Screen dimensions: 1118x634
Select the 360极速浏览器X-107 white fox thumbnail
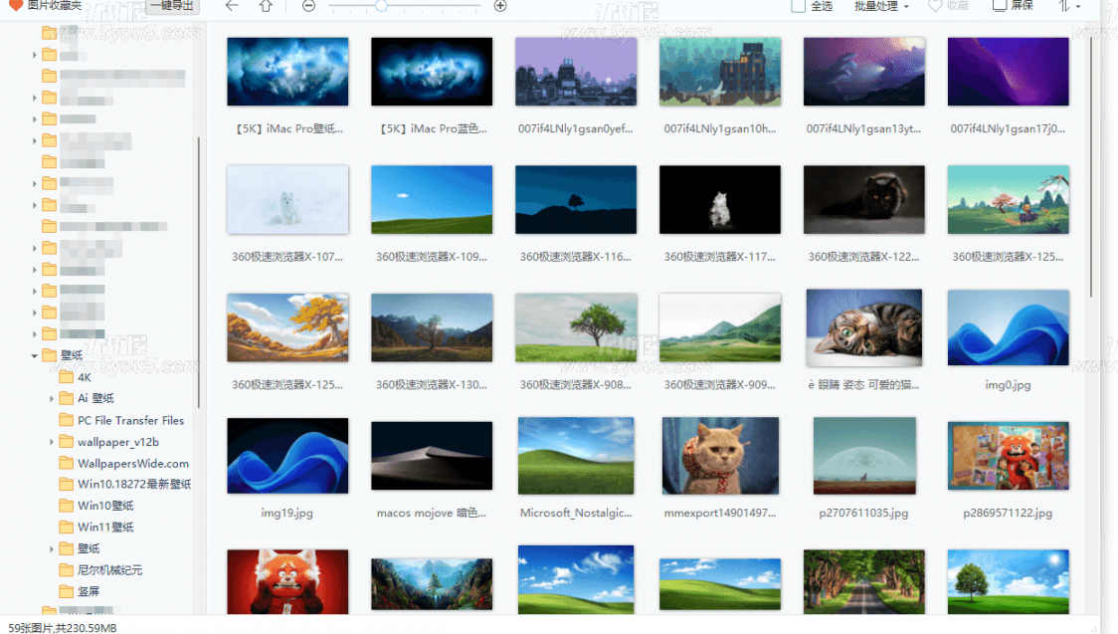click(x=287, y=200)
